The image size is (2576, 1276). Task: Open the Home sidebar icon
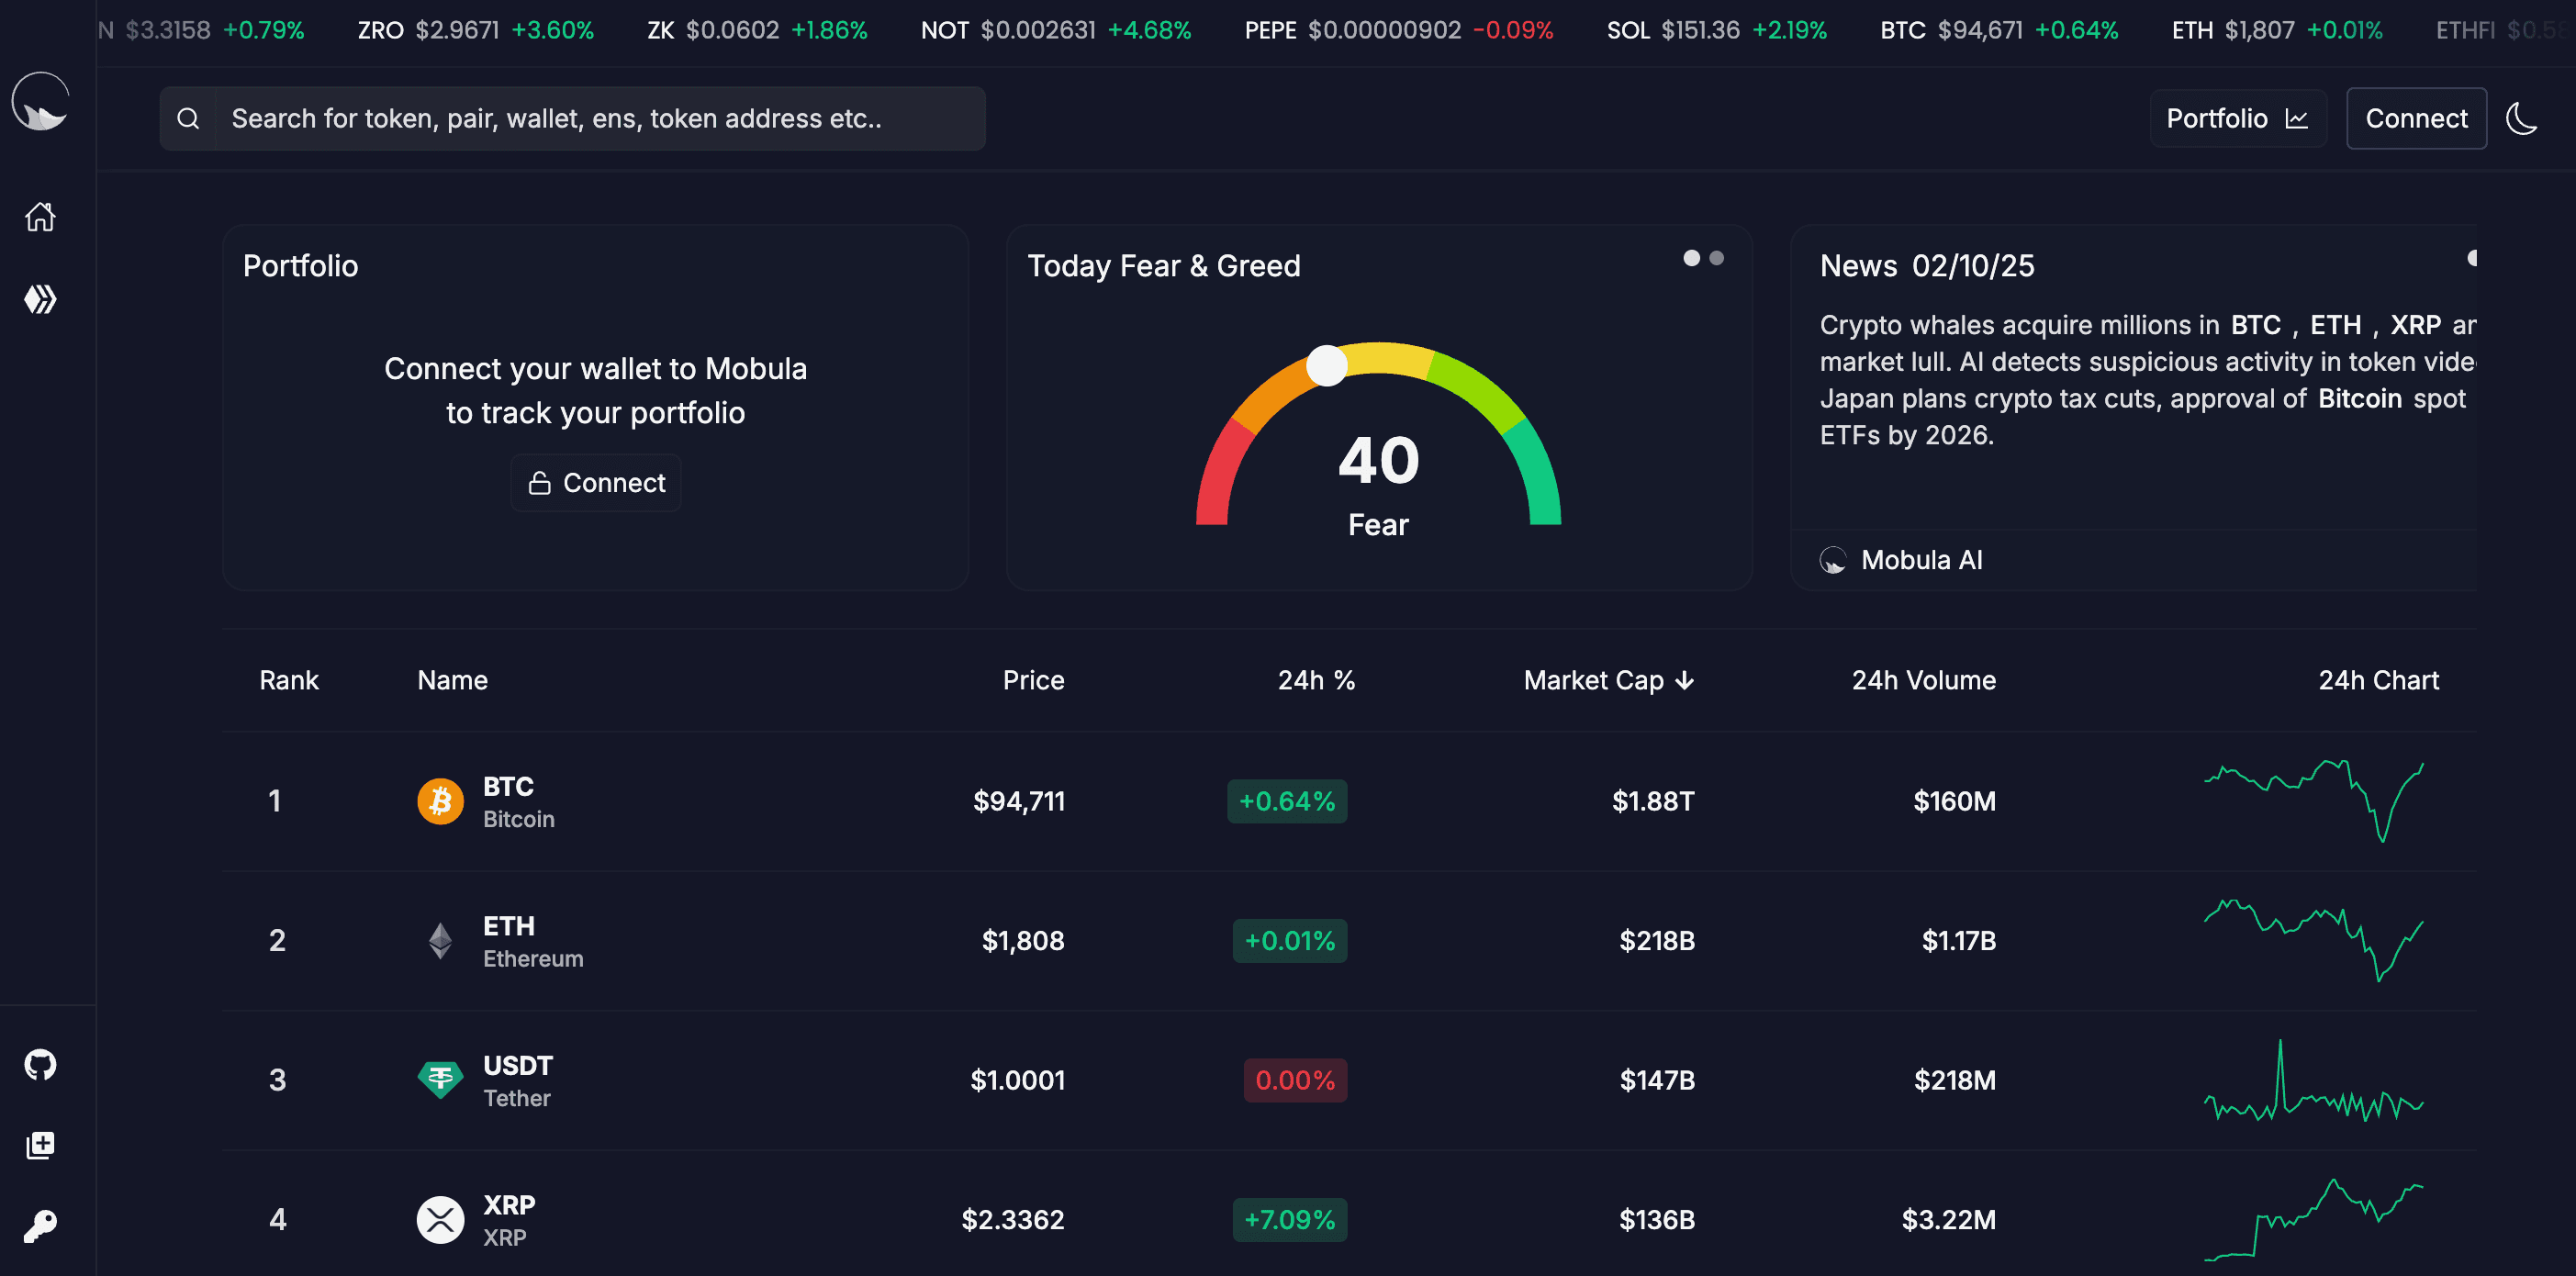coord(40,216)
